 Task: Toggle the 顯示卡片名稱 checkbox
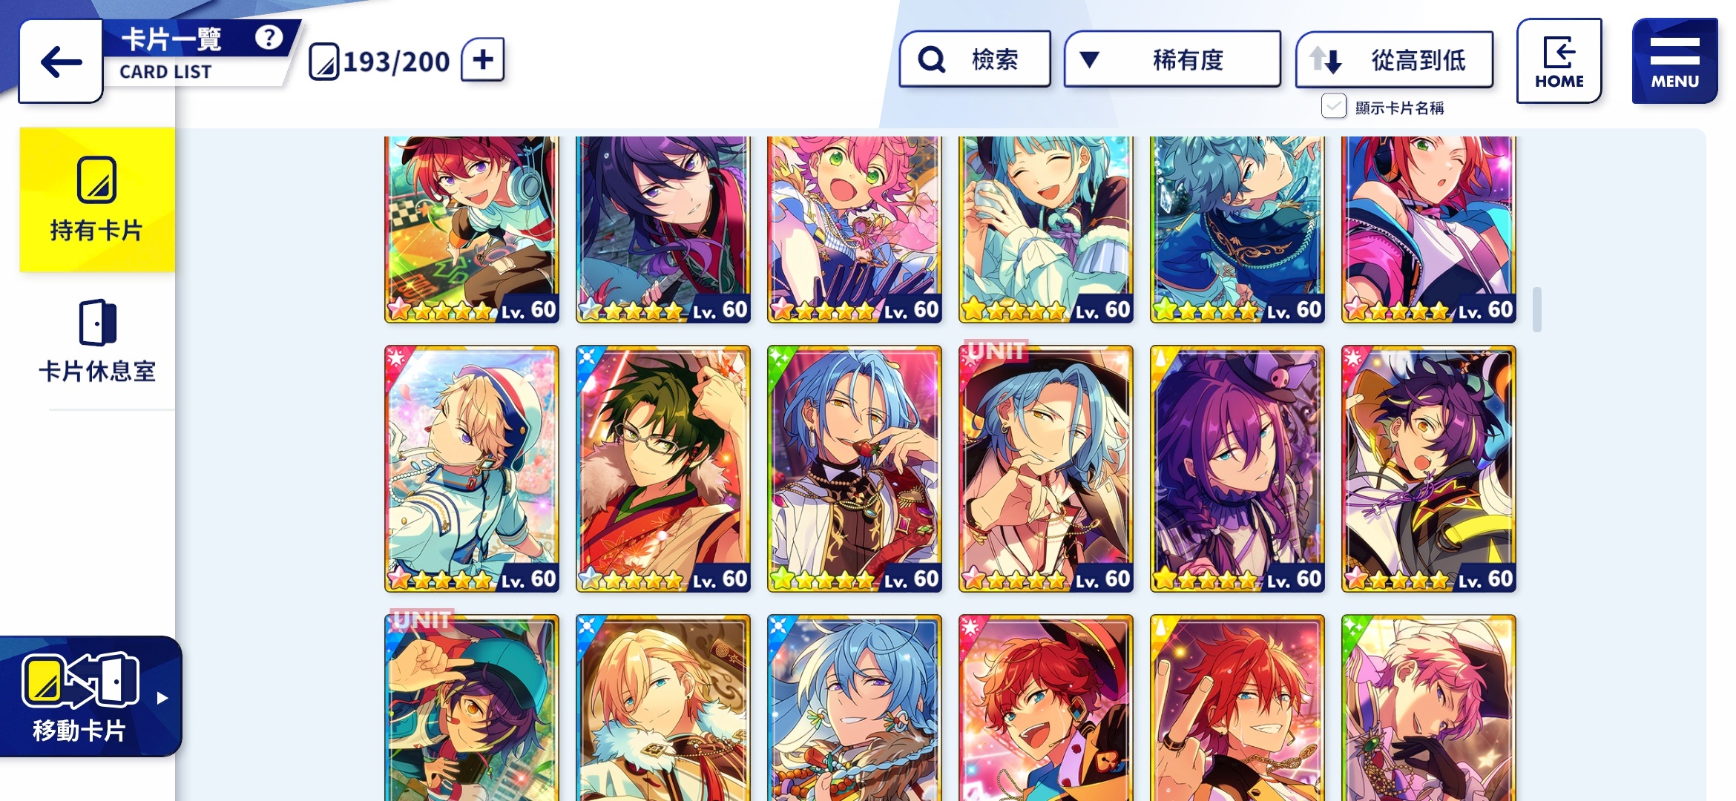pos(1333,107)
